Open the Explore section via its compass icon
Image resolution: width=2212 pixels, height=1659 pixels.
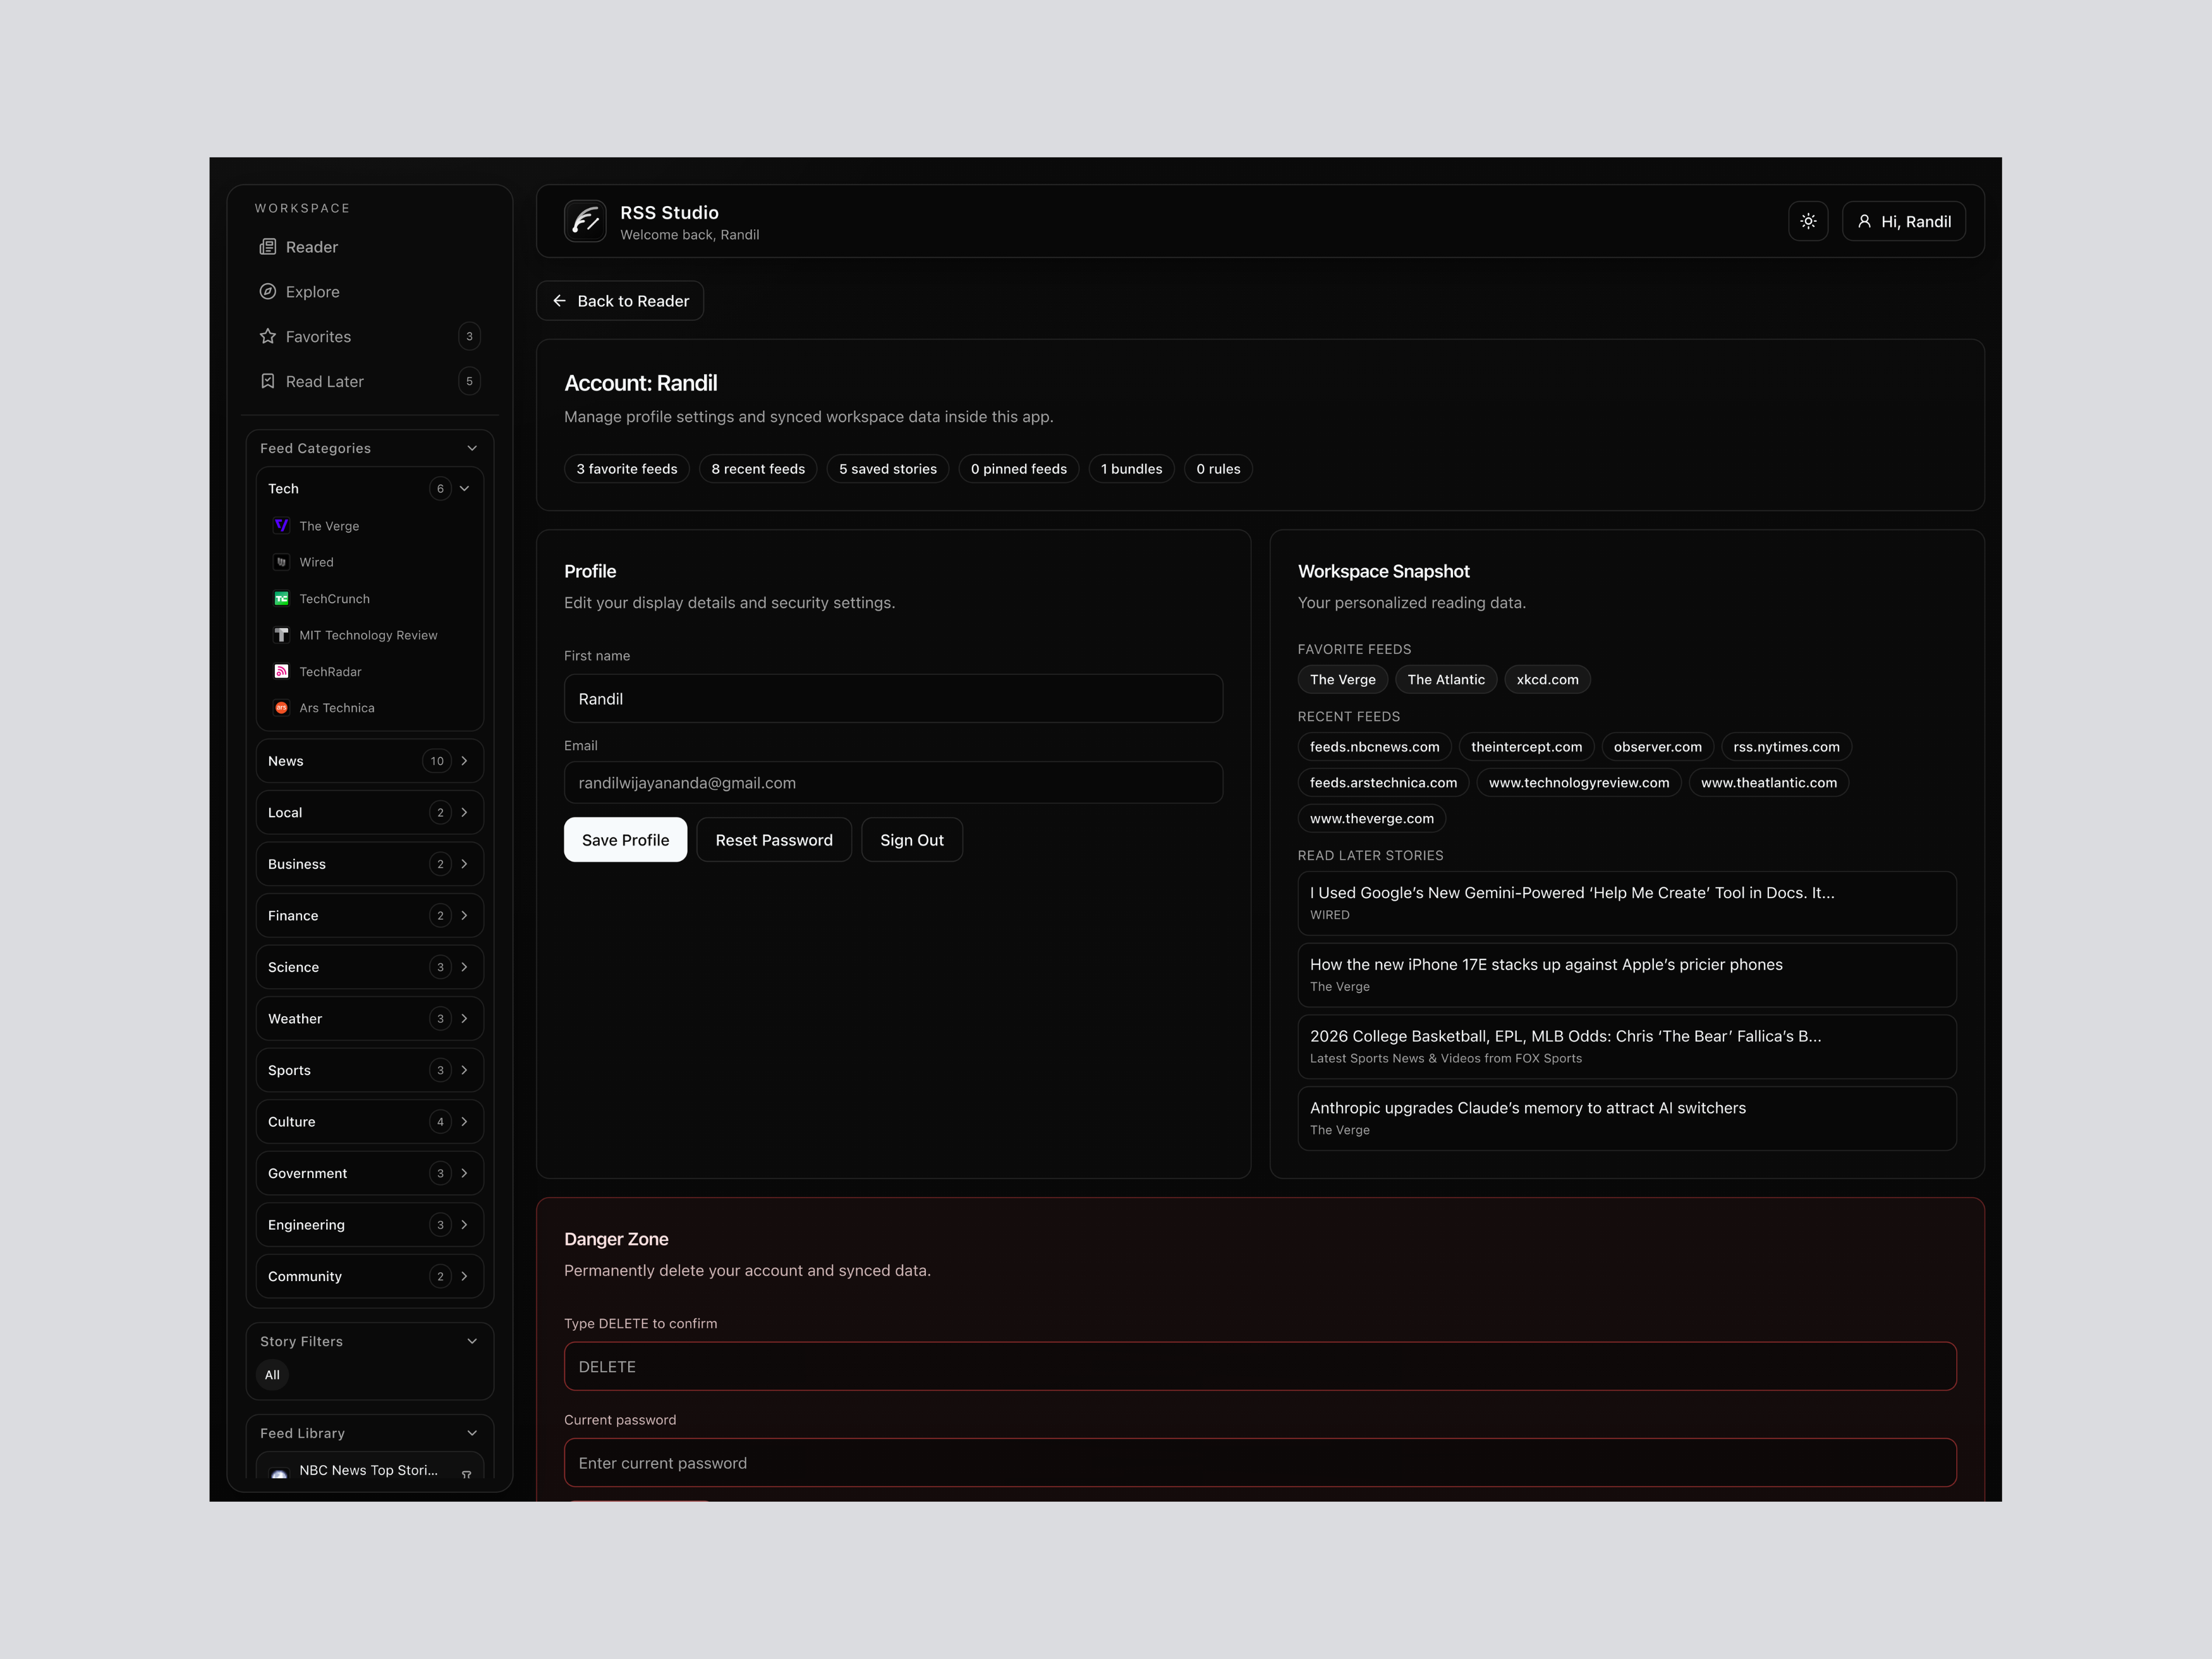268,291
